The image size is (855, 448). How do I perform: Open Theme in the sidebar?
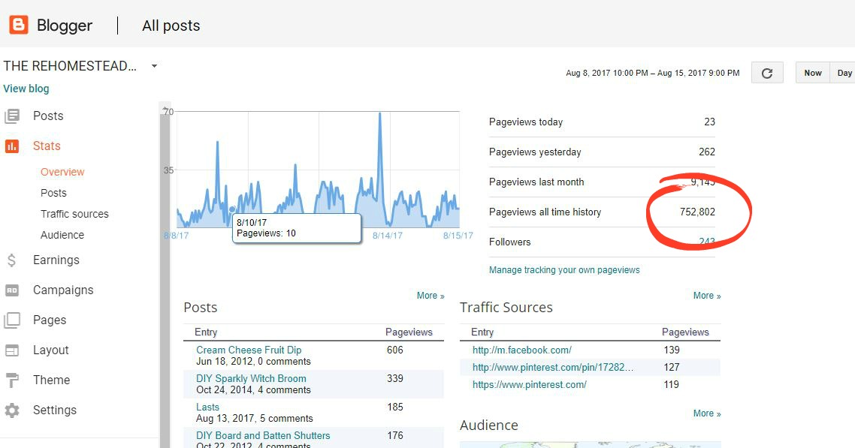pyautogui.click(x=51, y=380)
